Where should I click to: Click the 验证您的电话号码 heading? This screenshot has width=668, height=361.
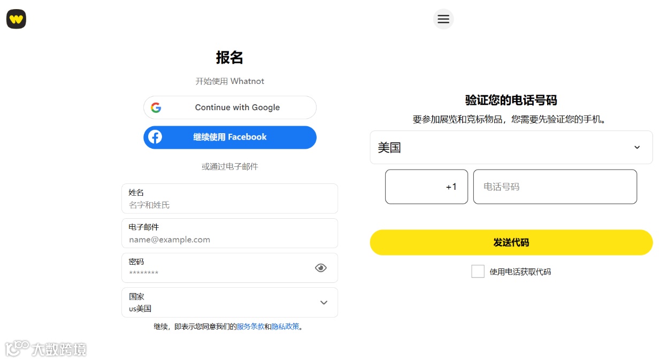[511, 100]
